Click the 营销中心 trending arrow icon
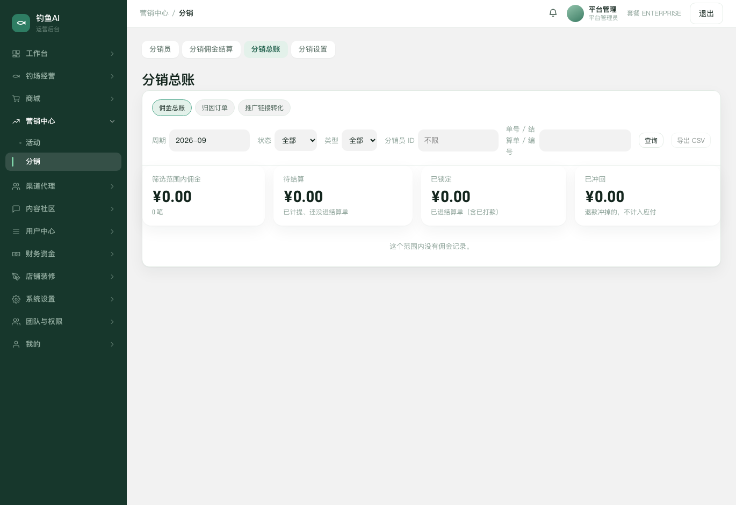 click(x=16, y=121)
